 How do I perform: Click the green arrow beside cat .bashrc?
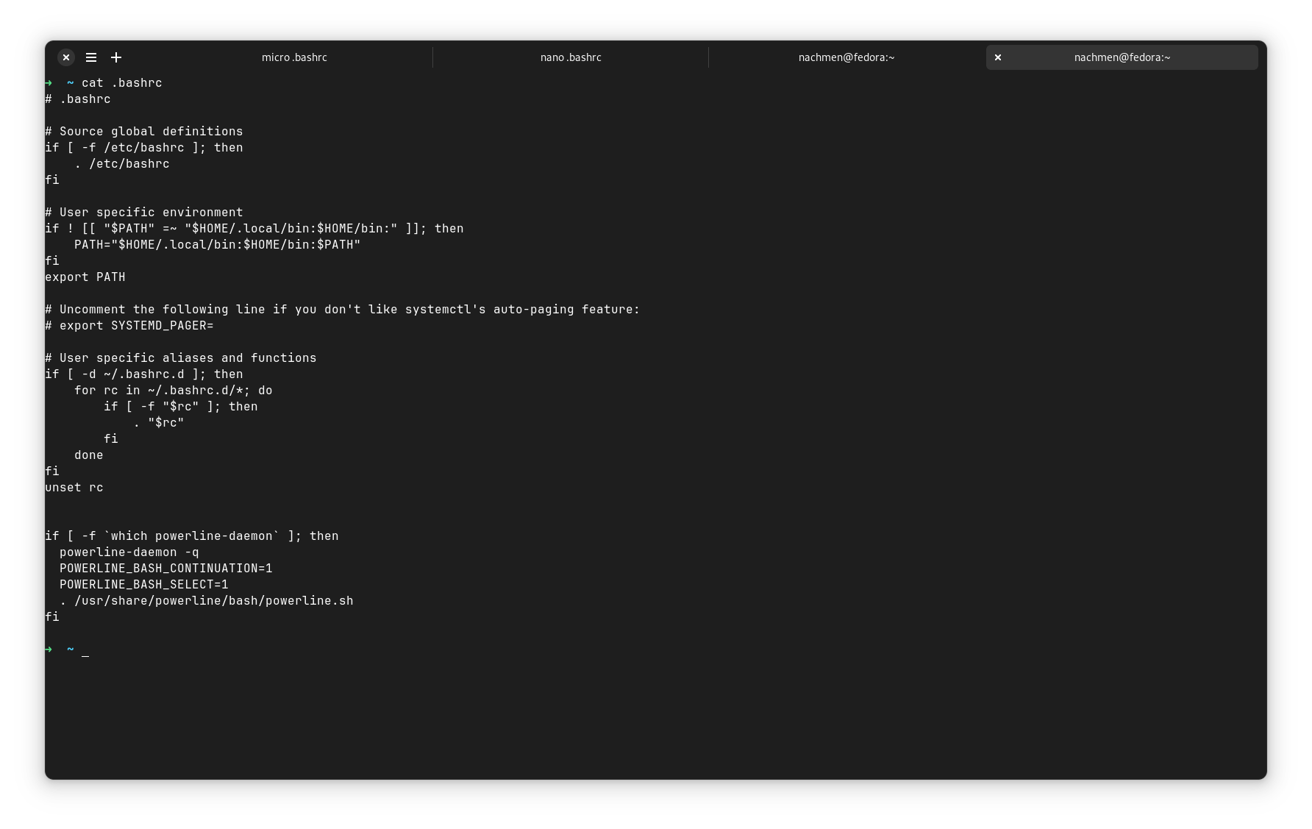point(49,83)
